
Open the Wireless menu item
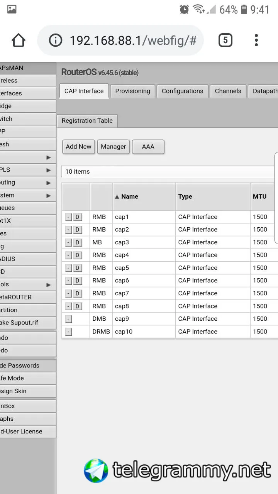coord(28,81)
